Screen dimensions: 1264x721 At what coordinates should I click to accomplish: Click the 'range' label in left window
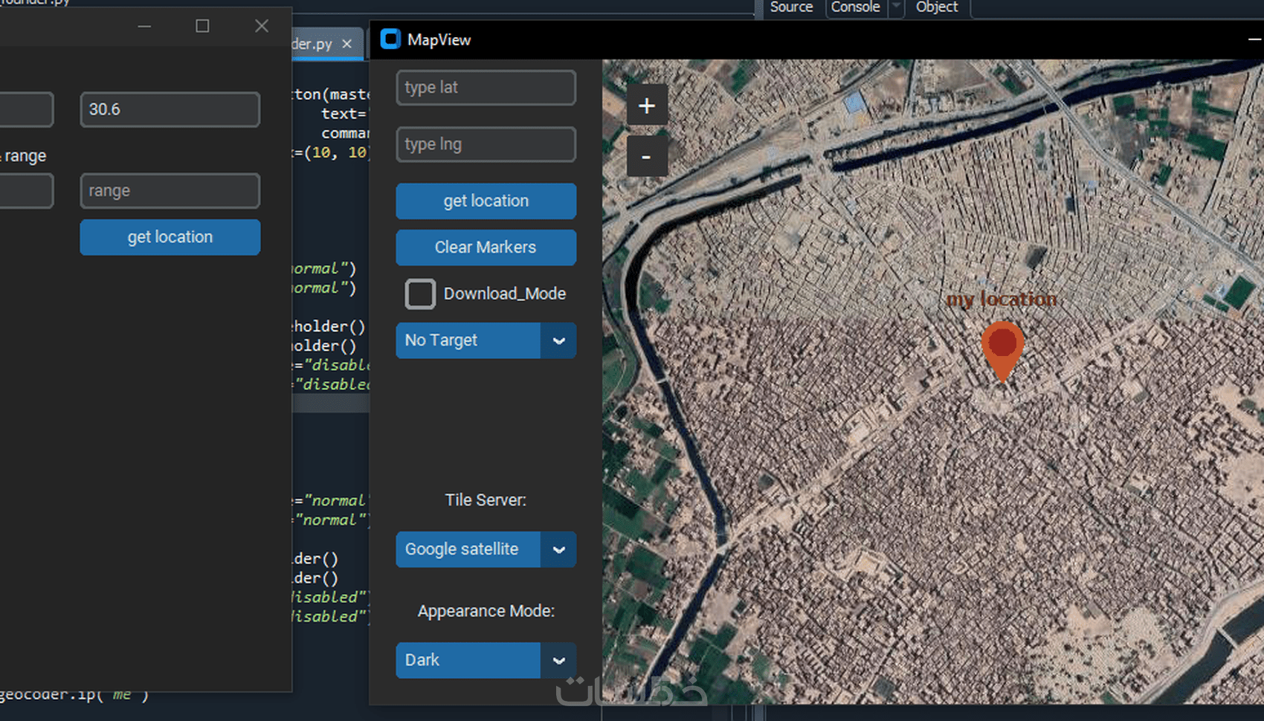point(25,156)
